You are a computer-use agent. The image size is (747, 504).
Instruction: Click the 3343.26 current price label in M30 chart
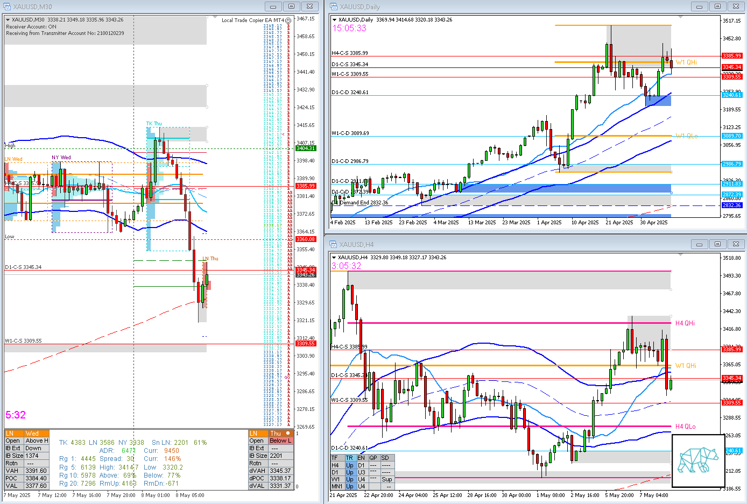(306, 275)
